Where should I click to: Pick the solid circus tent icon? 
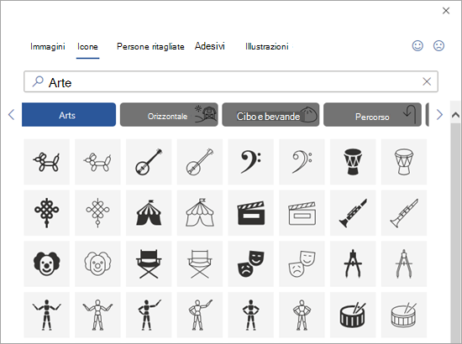click(x=149, y=213)
